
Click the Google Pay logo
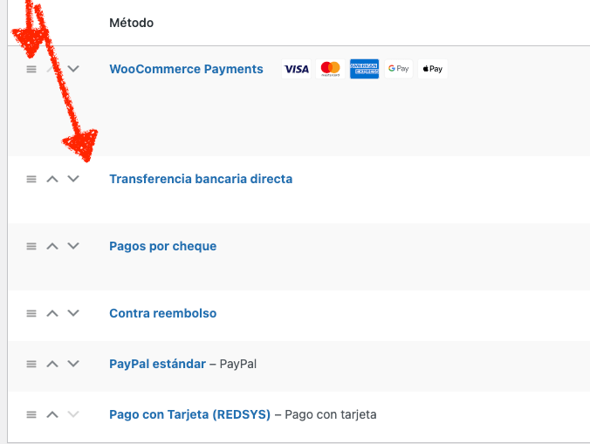point(399,69)
